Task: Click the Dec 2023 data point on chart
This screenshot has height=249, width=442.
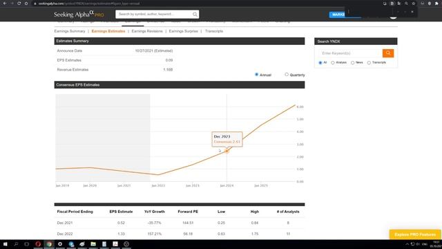Action: [227, 151]
